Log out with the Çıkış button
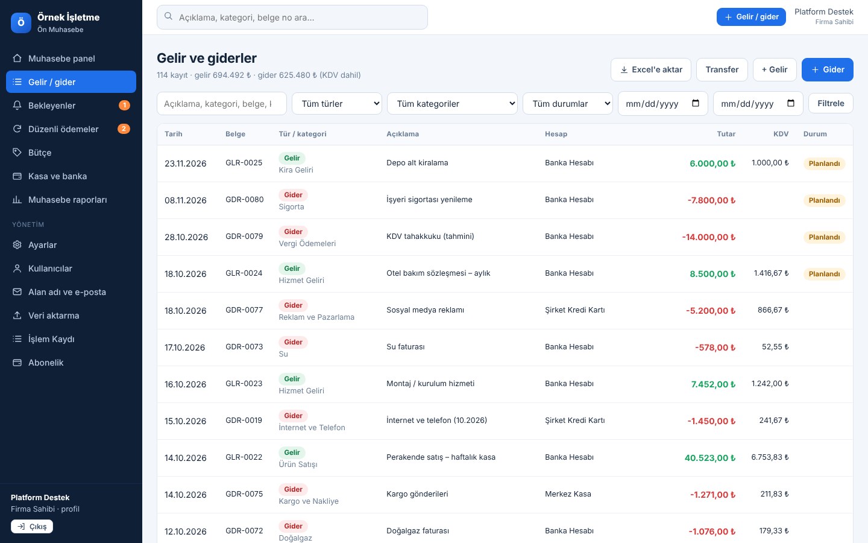This screenshot has height=543, width=868. pos(32,527)
